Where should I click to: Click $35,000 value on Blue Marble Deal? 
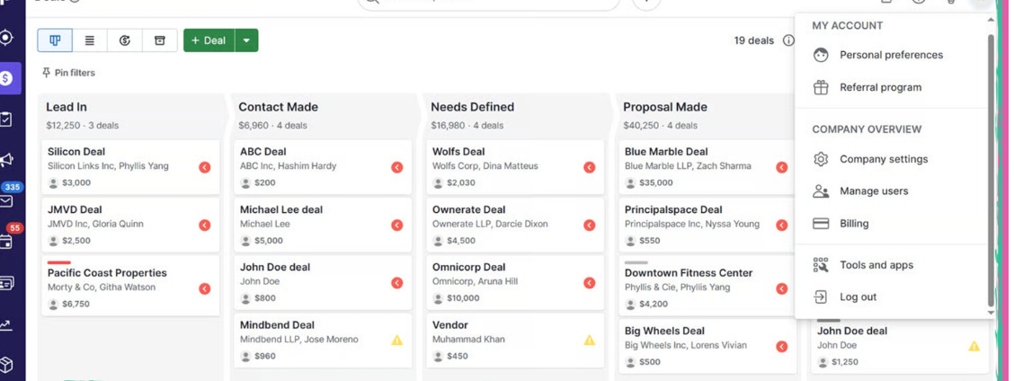click(655, 182)
